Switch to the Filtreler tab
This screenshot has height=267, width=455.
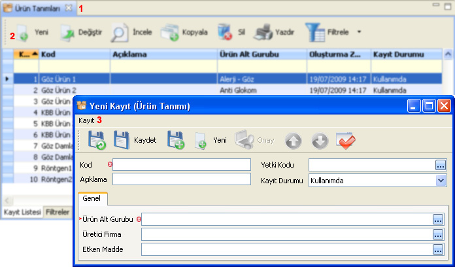point(58,213)
